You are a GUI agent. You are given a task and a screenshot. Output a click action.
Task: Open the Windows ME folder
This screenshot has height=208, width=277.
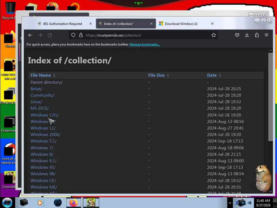[44, 187]
